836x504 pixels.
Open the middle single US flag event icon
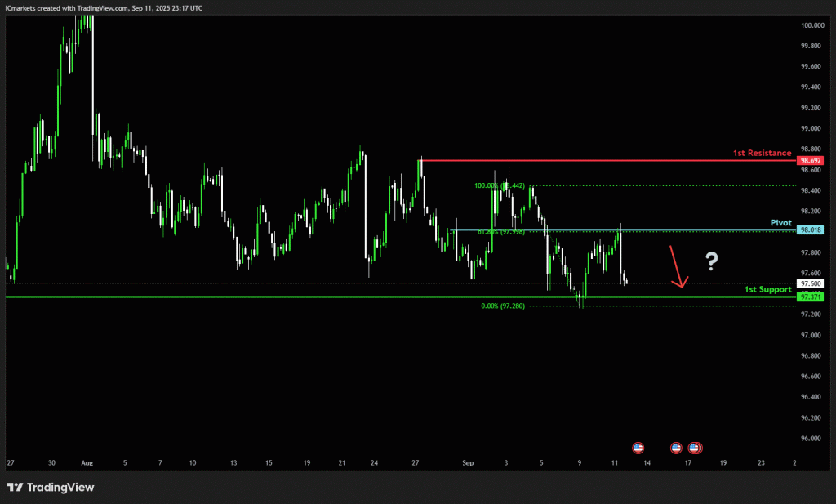[x=676, y=448]
